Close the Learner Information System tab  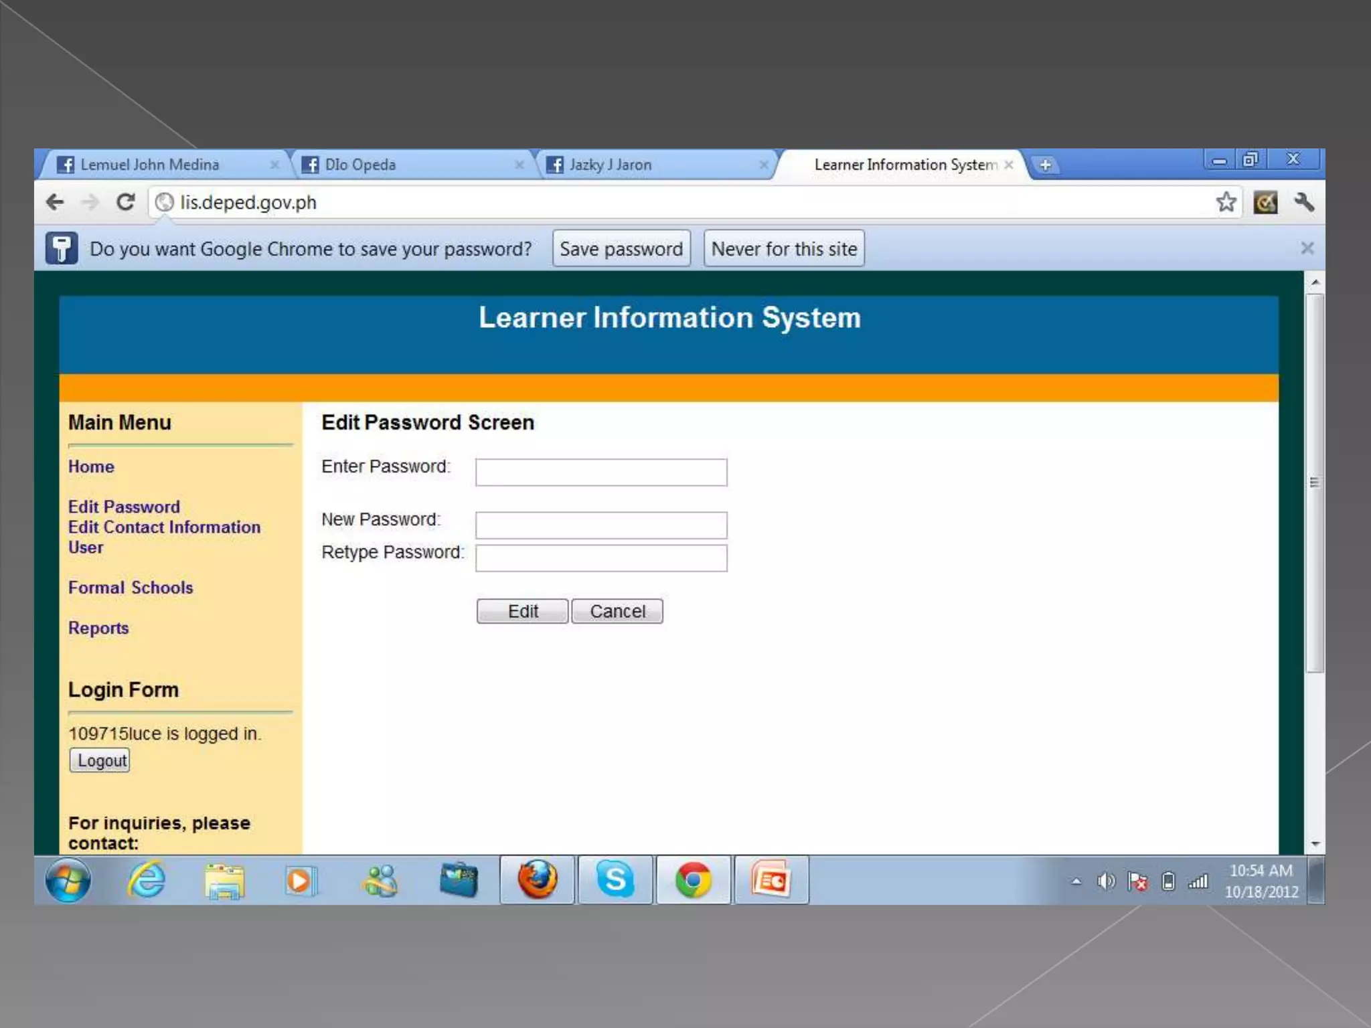click(x=1008, y=165)
